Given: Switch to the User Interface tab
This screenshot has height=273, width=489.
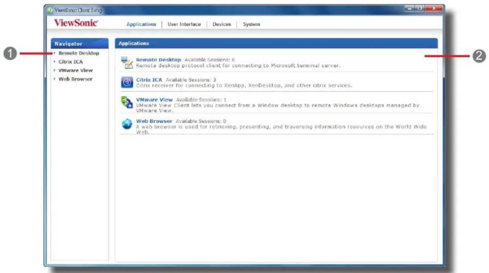Looking at the screenshot, I should pyautogui.click(x=184, y=24).
